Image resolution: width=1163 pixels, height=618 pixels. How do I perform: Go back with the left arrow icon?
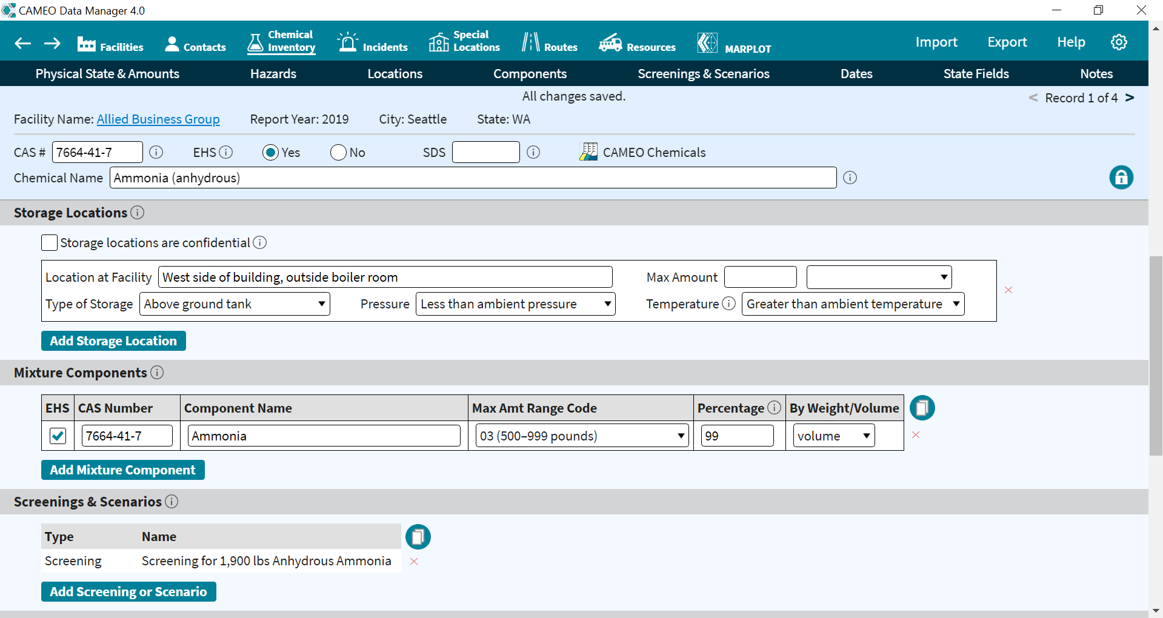(23, 43)
